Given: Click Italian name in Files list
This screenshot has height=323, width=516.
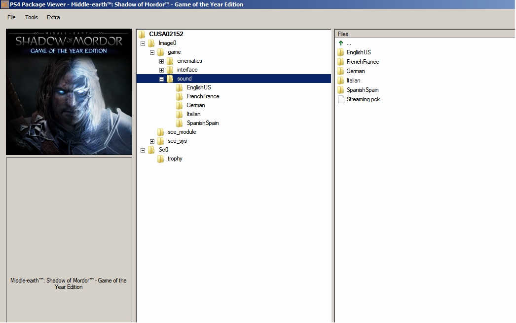Looking at the screenshot, I should pyautogui.click(x=353, y=81).
